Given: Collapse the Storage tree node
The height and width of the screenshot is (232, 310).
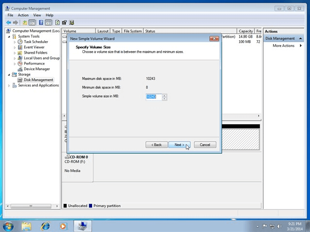Looking at the screenshot, I should click(x=9, y=74).
